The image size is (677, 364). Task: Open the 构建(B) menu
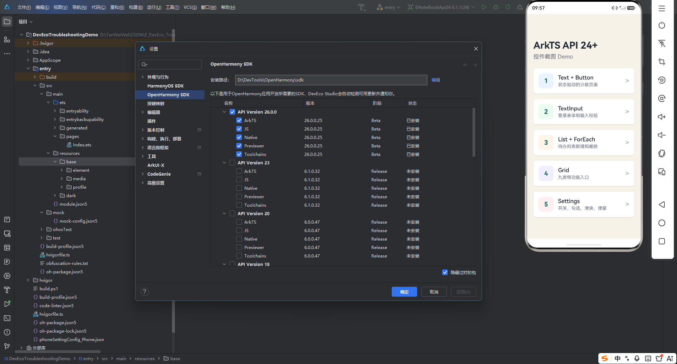tap(136, 7)
